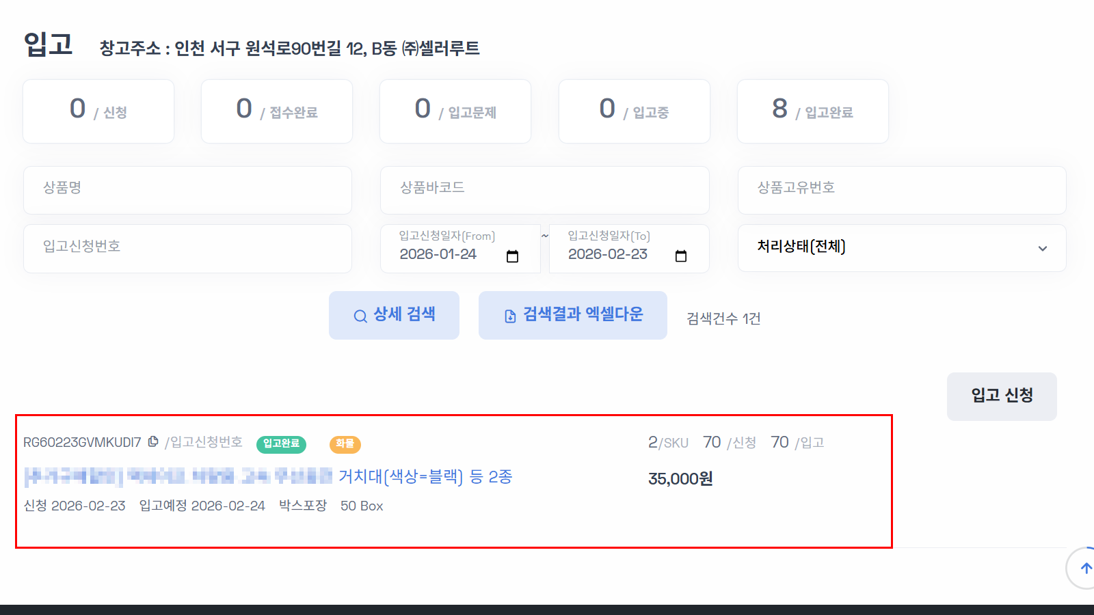Select the 신청 counter card
The width and height of the screenshot is (1094, 615).
point(98,111)
